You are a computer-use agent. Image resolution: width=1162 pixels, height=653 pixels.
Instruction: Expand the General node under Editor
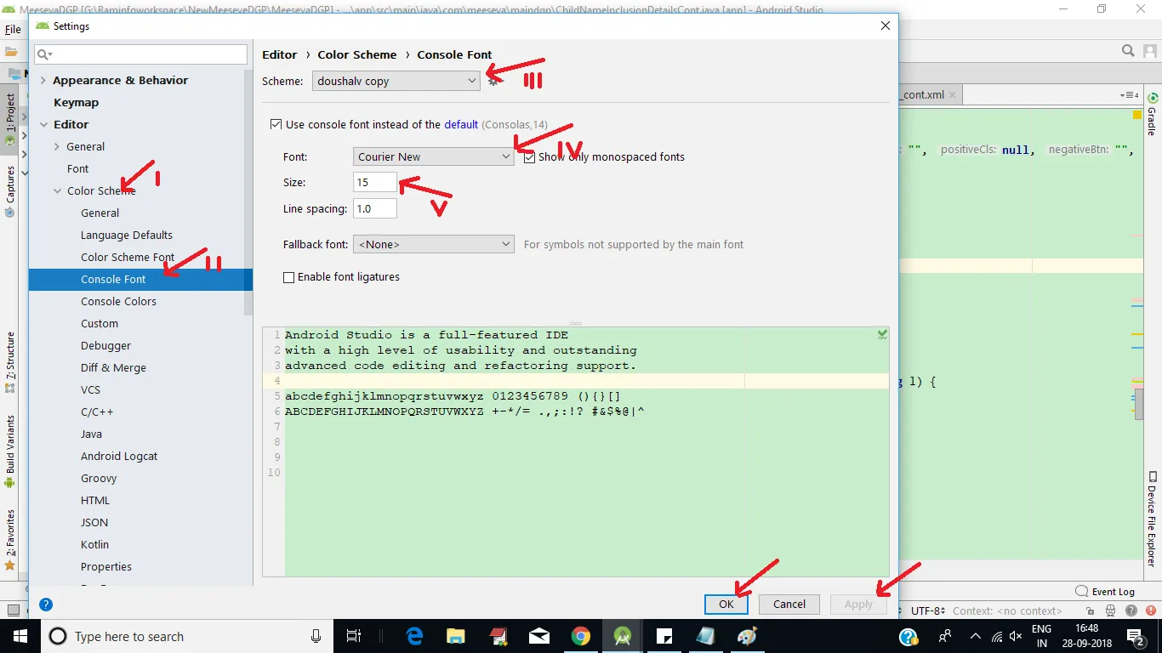57,147
